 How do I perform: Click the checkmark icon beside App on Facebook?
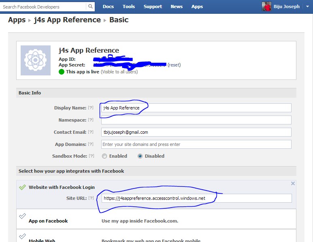[x=22, y=216]
